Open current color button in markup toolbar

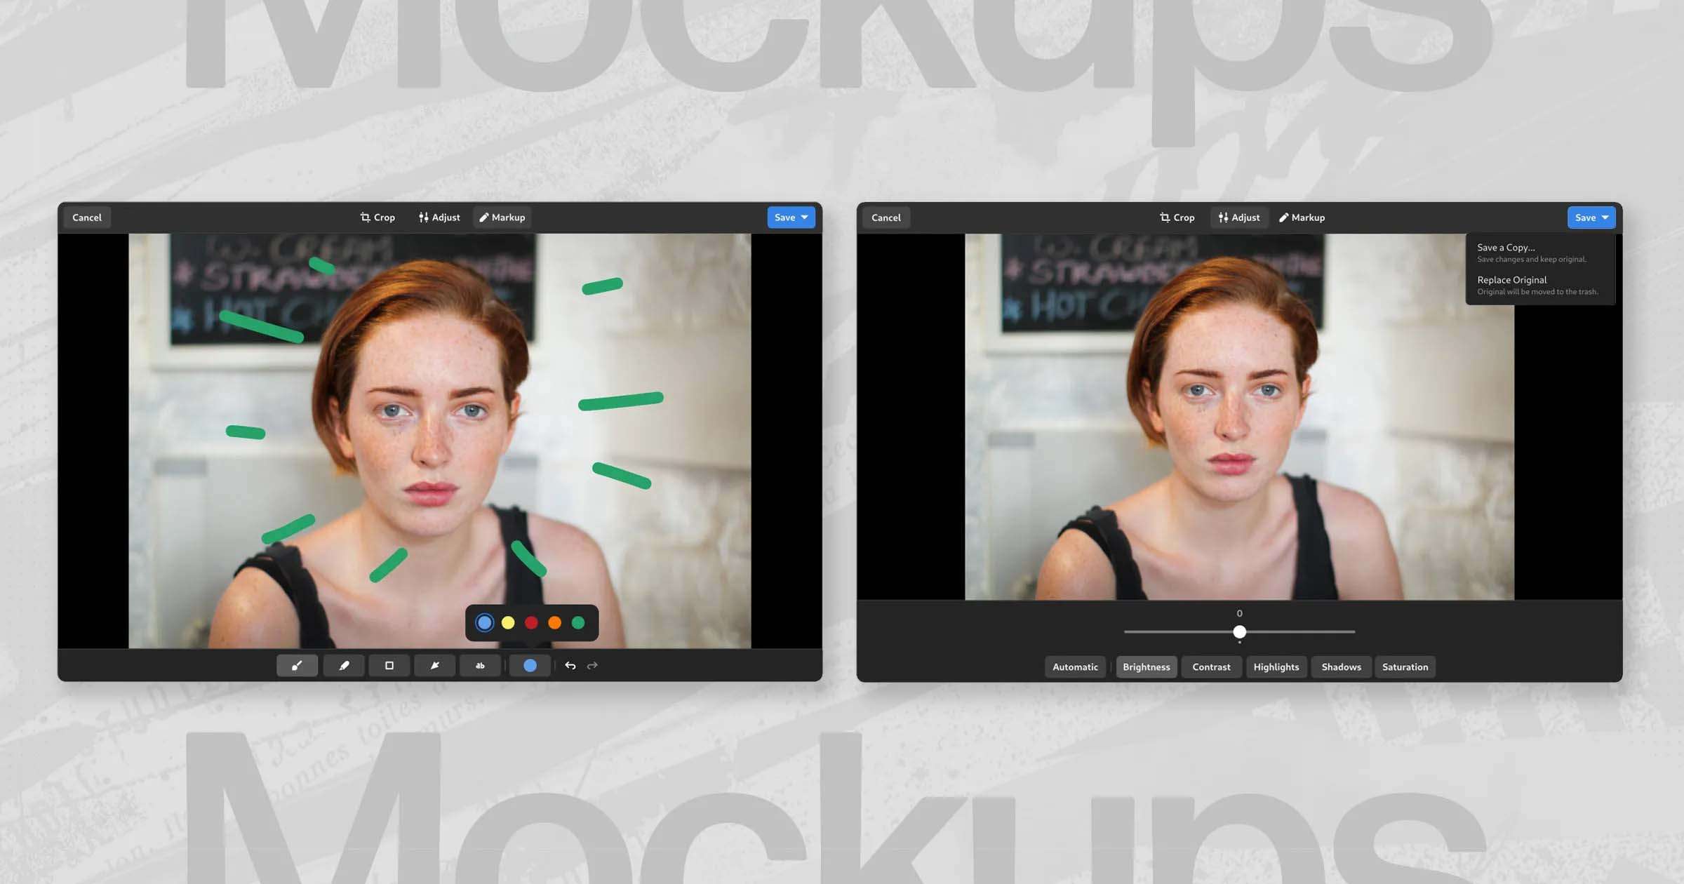point(530,666)
